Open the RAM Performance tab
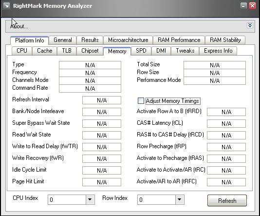This screenshot has height=216, width=260. [x=179, y=40]
